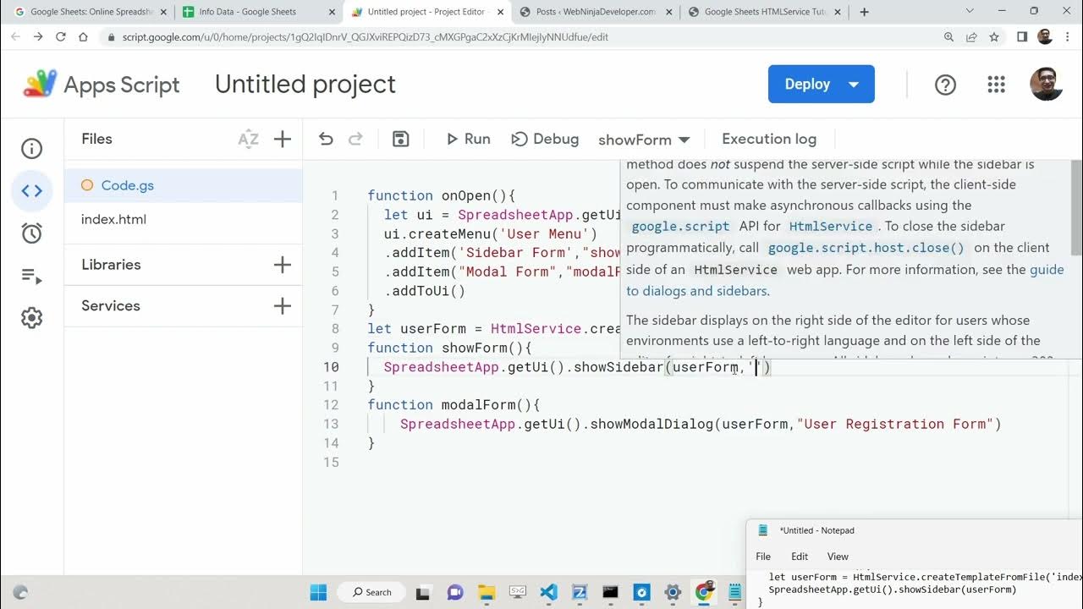Open the Google apps grid icon

tap(996, 85)
